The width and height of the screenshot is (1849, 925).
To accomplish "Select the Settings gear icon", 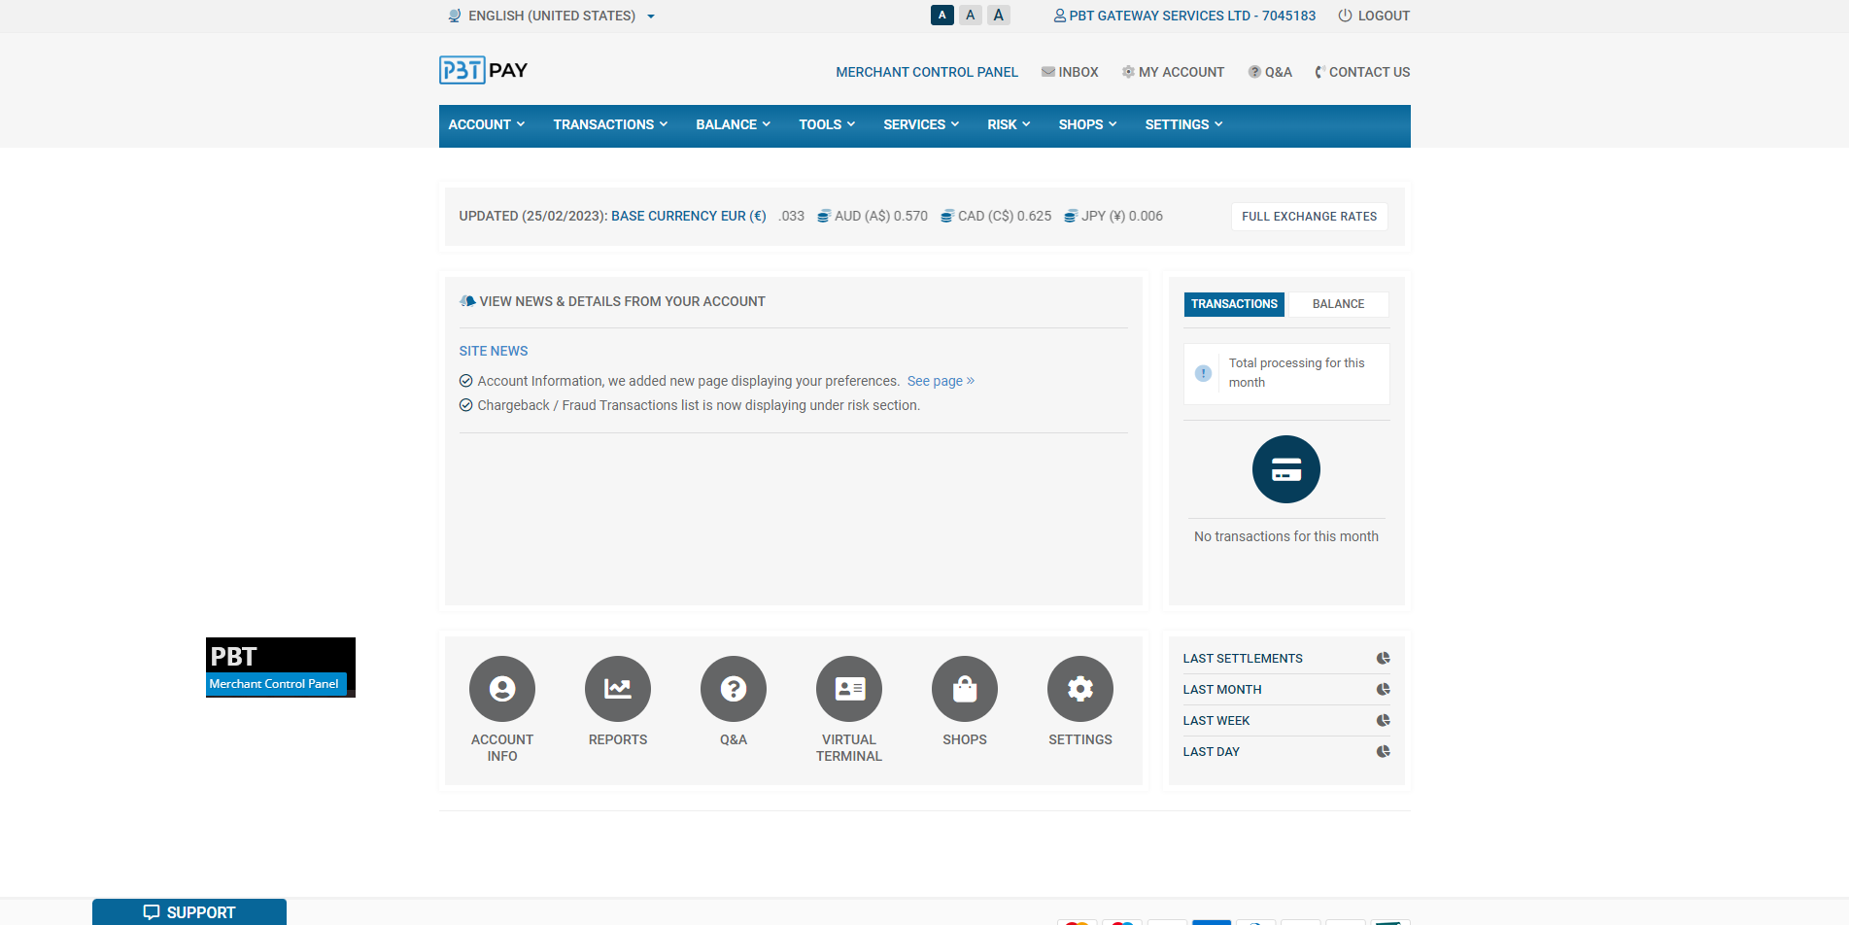I will [1079, 688].
